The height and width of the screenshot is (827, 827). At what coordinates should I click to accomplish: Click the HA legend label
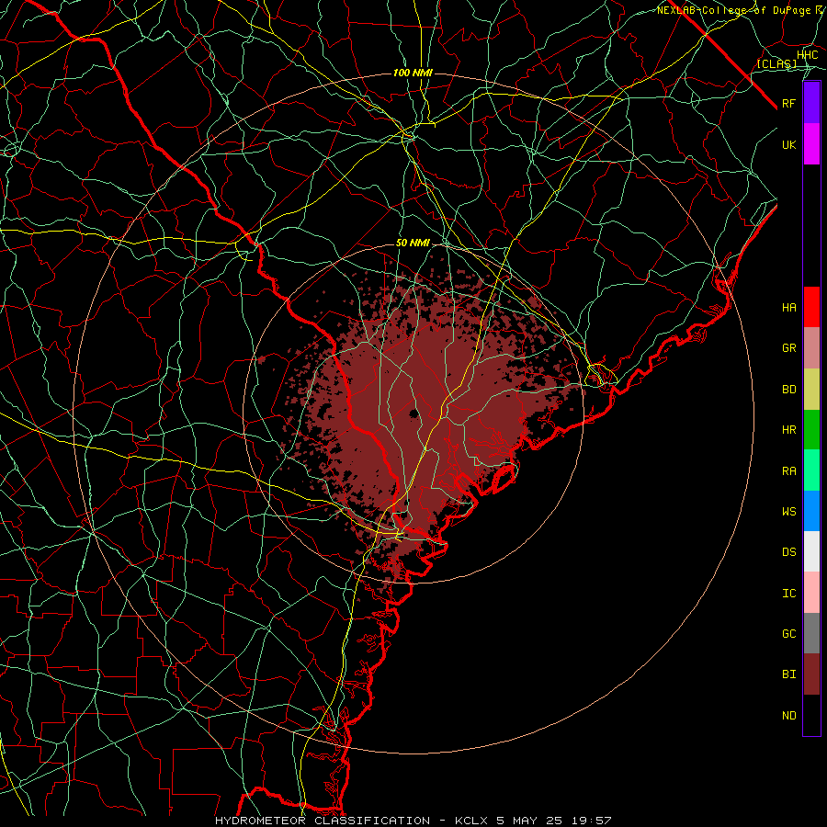point(789,307)
